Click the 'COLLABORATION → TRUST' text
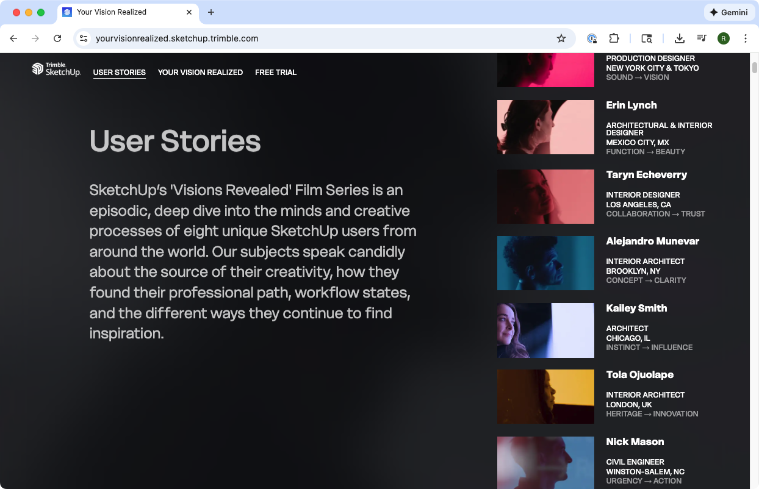 coord(655,213)
